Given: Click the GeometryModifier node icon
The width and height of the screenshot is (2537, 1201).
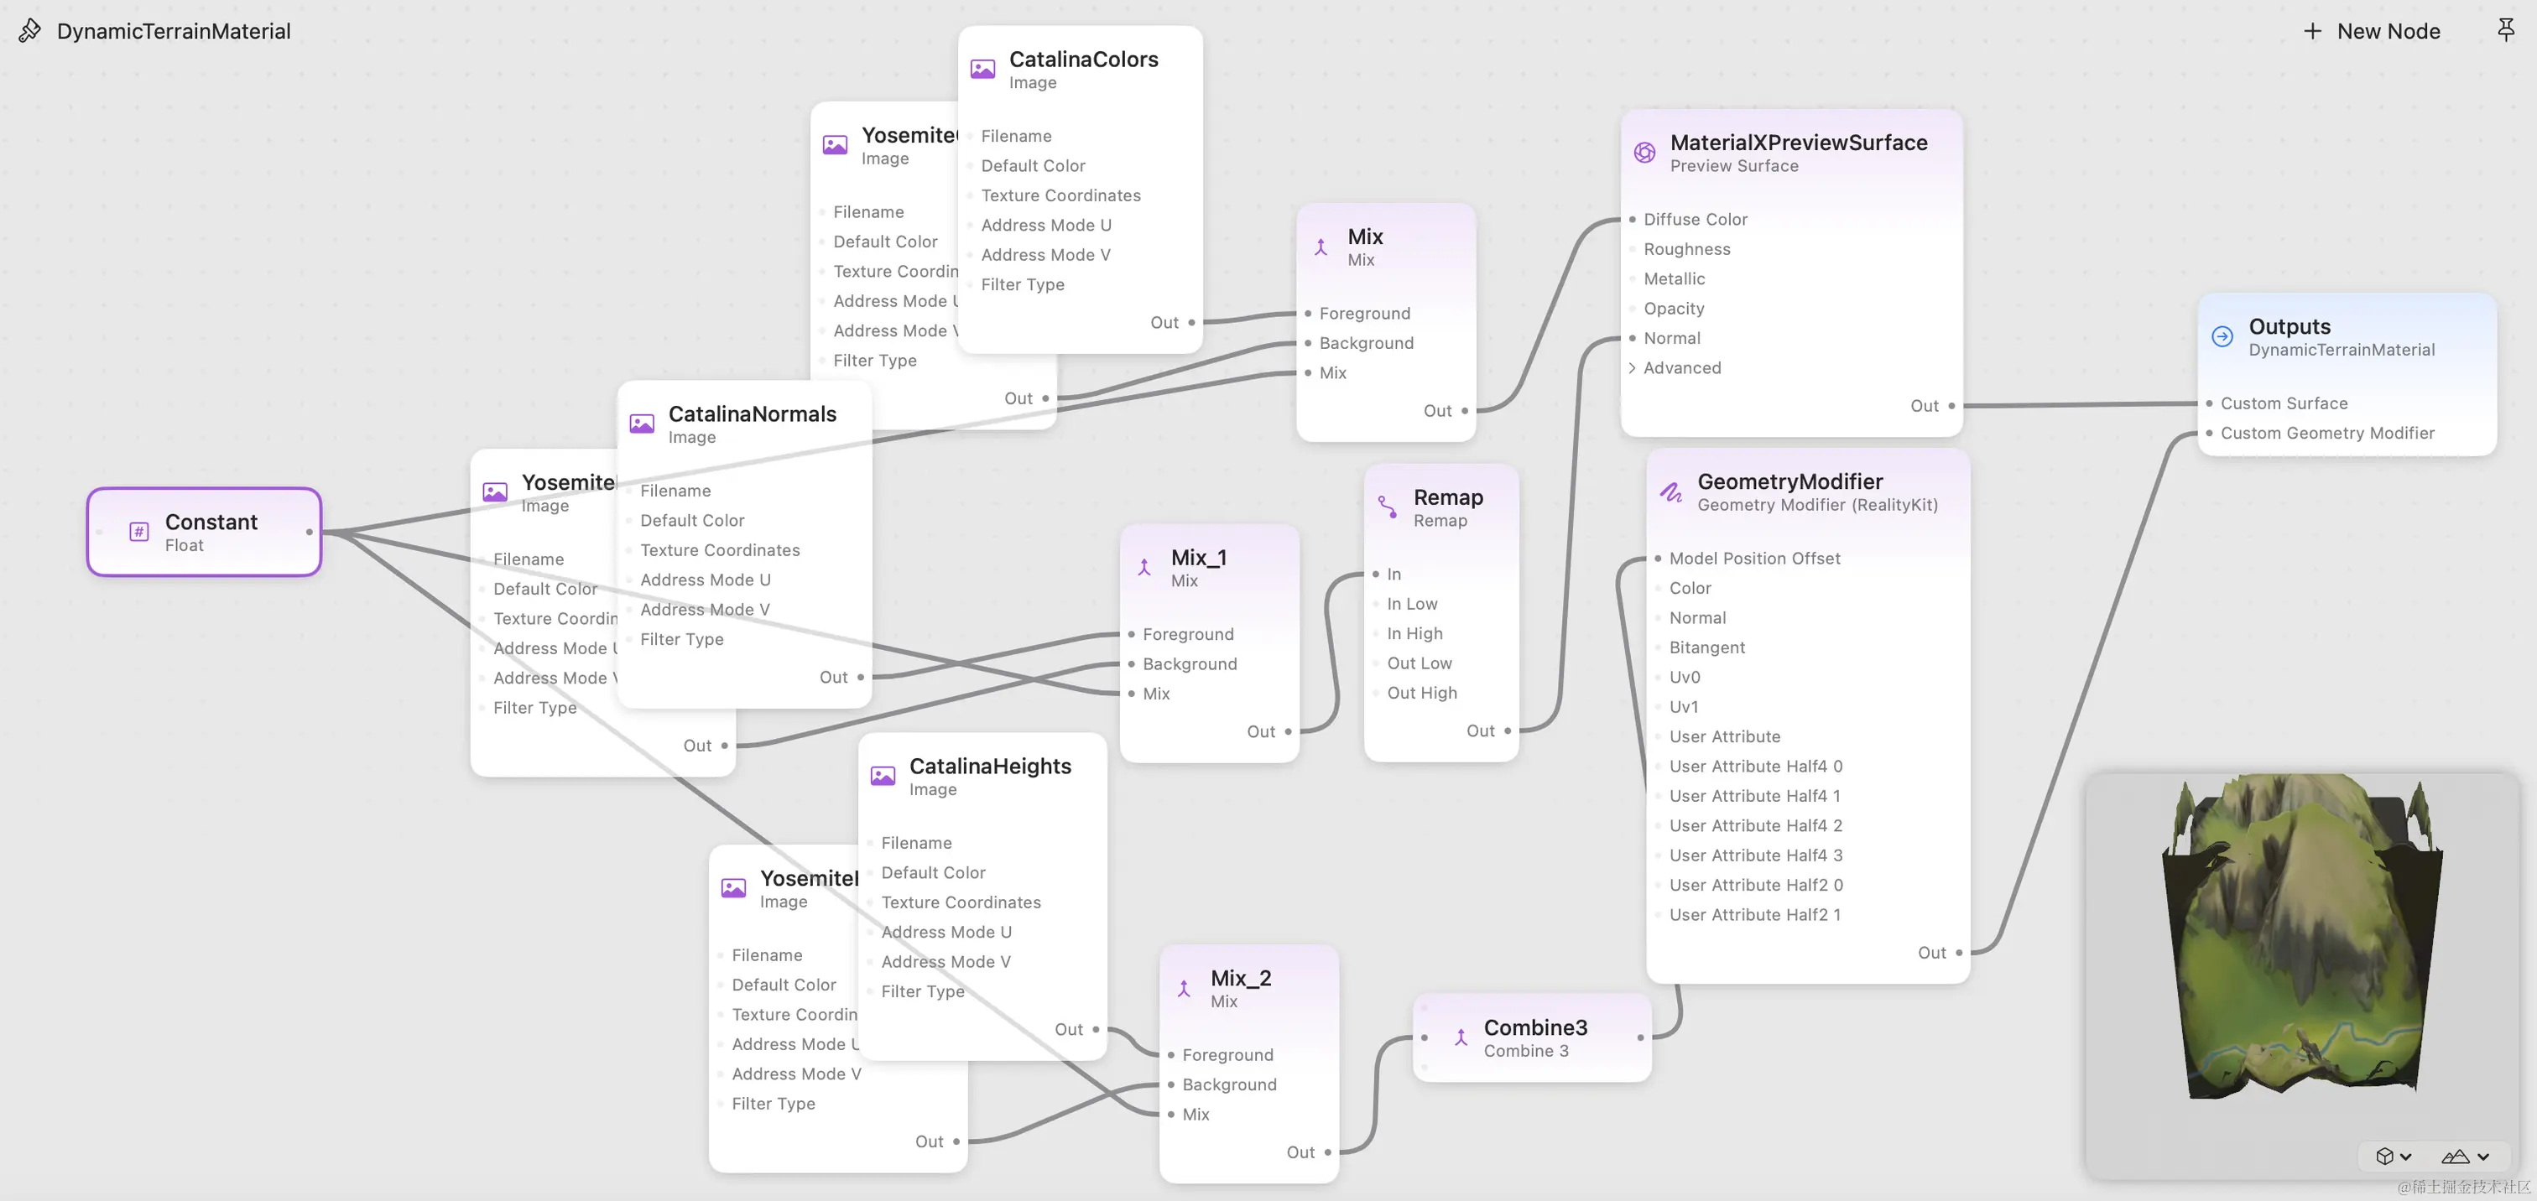Looking at the screenshot, I should pos(1671,491).
